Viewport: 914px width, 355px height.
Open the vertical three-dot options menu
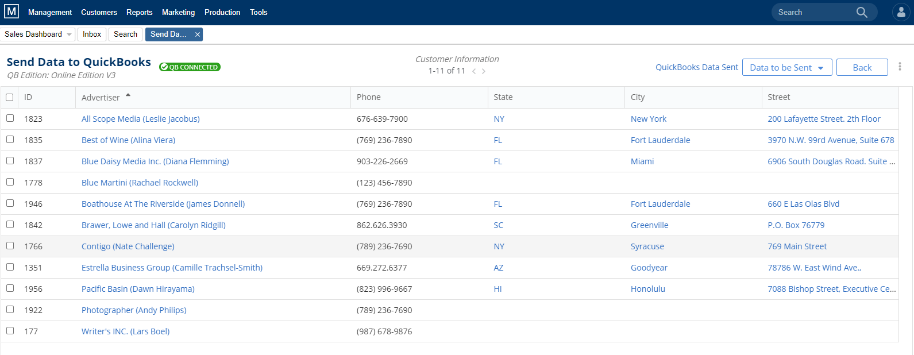[x=900, y=67]
